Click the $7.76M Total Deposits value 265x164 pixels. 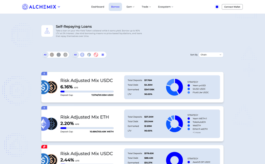tap(148, 80)
